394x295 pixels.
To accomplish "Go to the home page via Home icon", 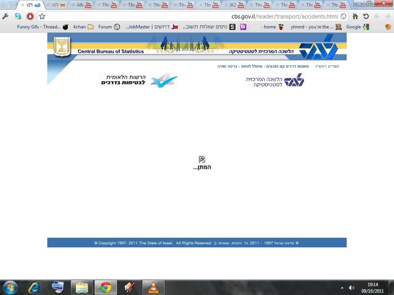I will pos(355,17).
